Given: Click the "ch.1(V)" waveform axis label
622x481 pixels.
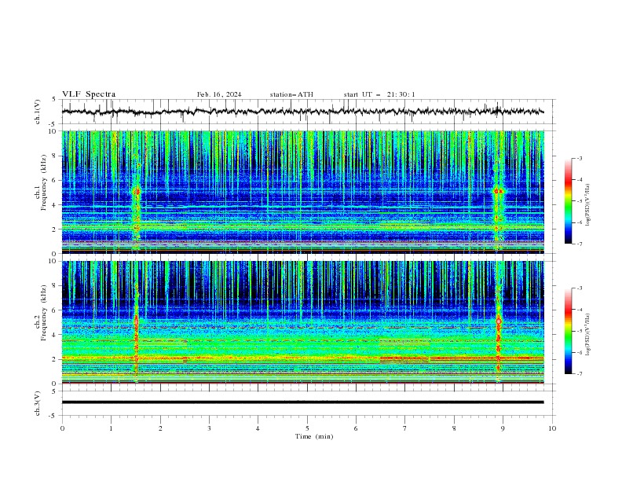Looking at the screenshot, I should point(38,112).
